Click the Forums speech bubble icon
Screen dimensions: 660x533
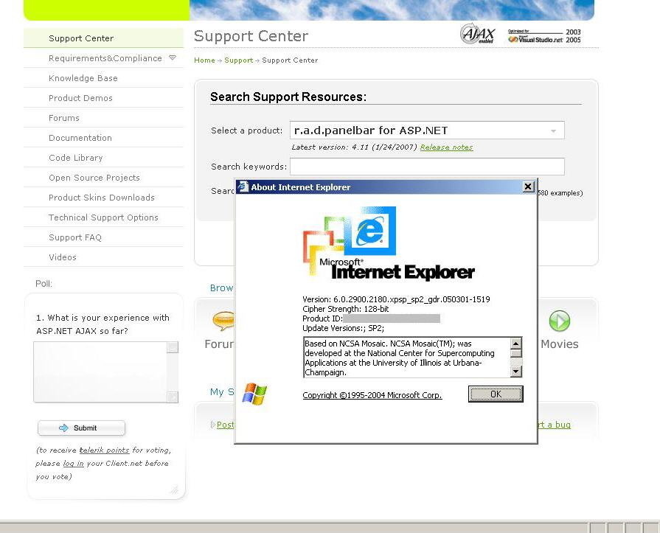pos(223,321)
